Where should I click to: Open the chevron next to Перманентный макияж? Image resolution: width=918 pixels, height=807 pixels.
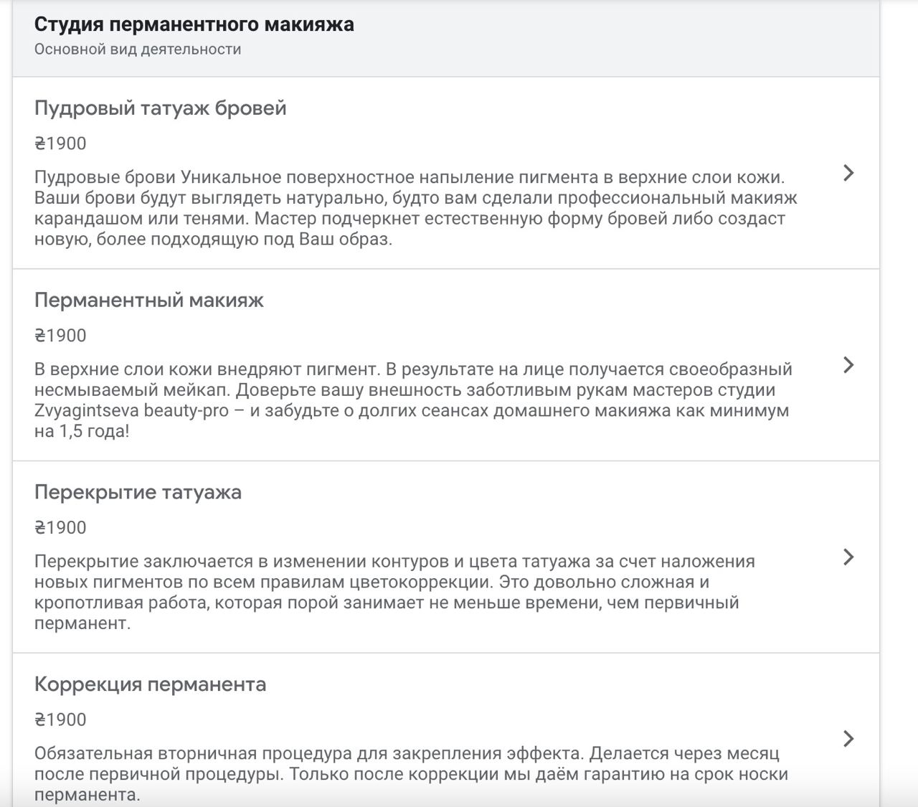(848, 365)
